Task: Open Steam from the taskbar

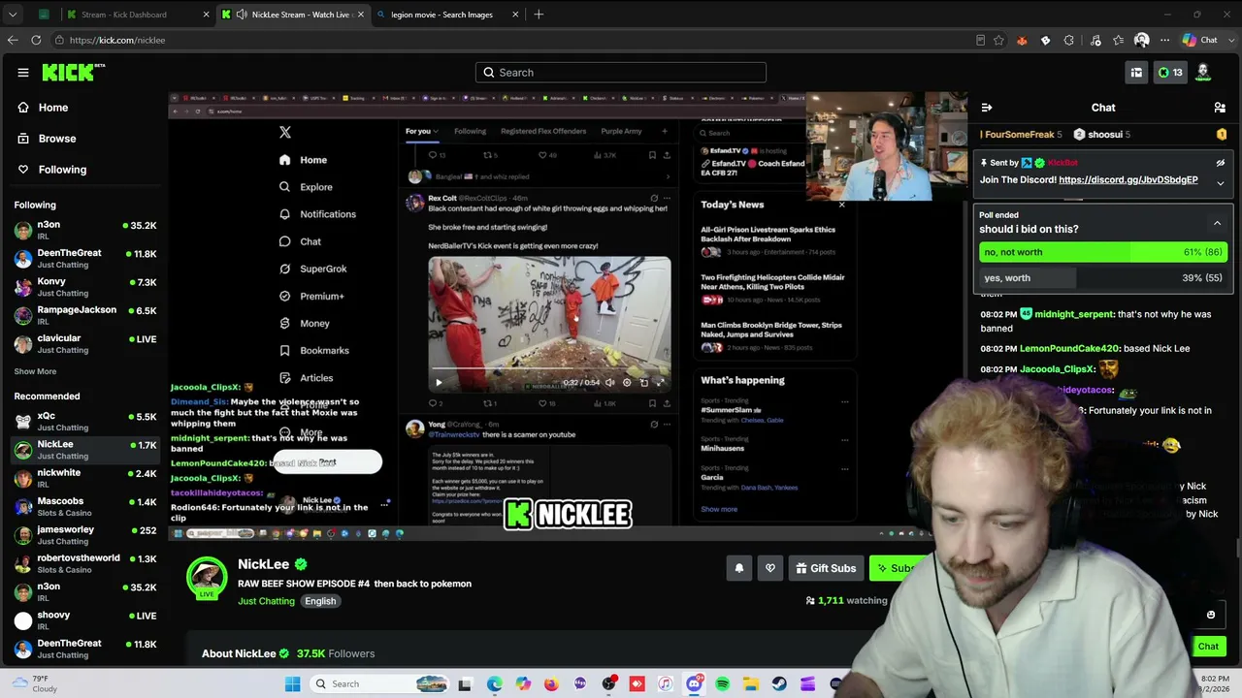Action: click(779, 684)
